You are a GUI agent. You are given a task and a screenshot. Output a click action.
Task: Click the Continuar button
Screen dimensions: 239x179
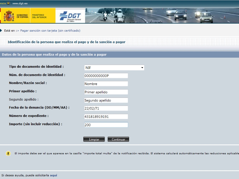coord(118,139)
